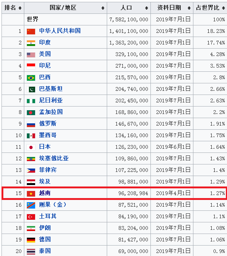Click the 世界 row label

click(x=32, y=19)
